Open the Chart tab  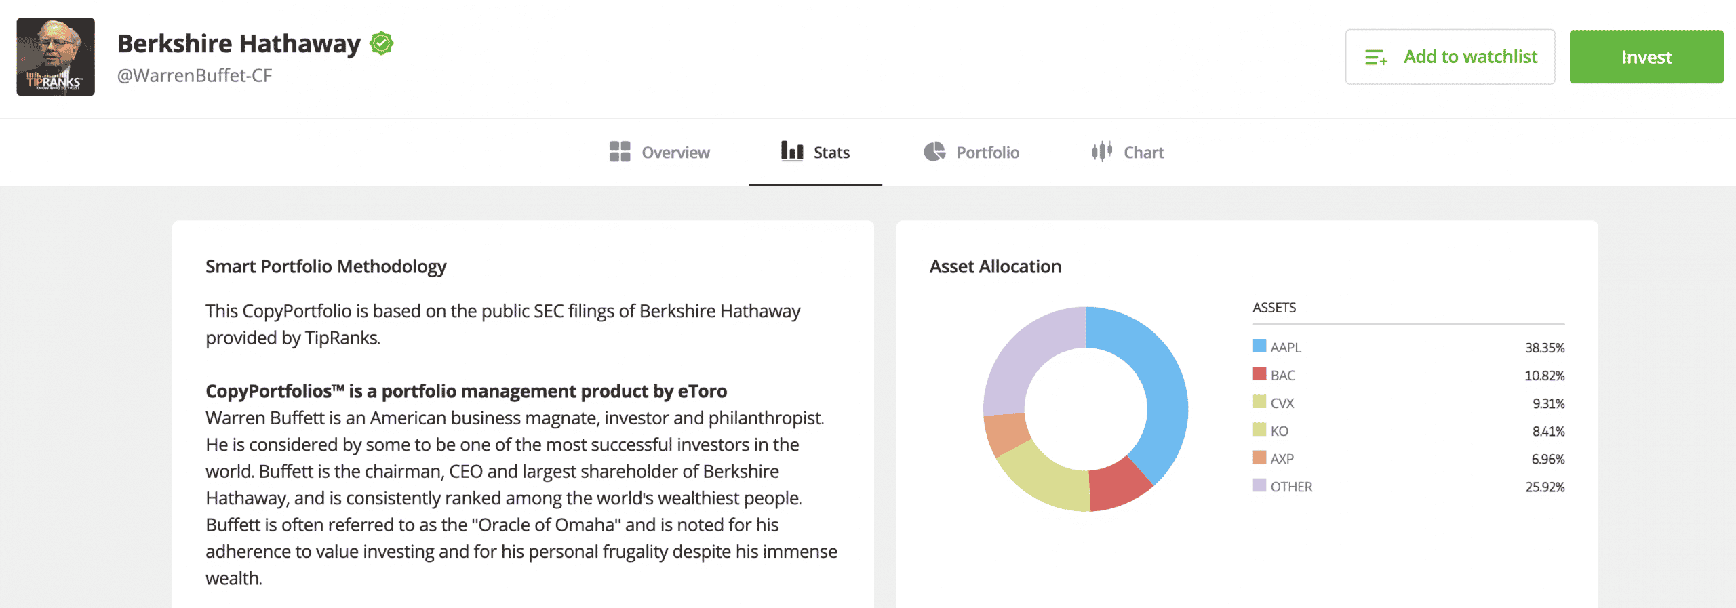click(1128, 153)
